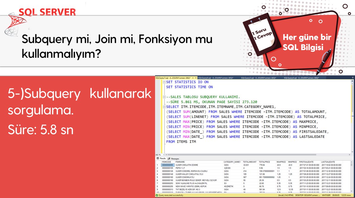
Task: Select TOTALPRICE value 779.94
Action: pyautogui.click(x=267, y=165)
